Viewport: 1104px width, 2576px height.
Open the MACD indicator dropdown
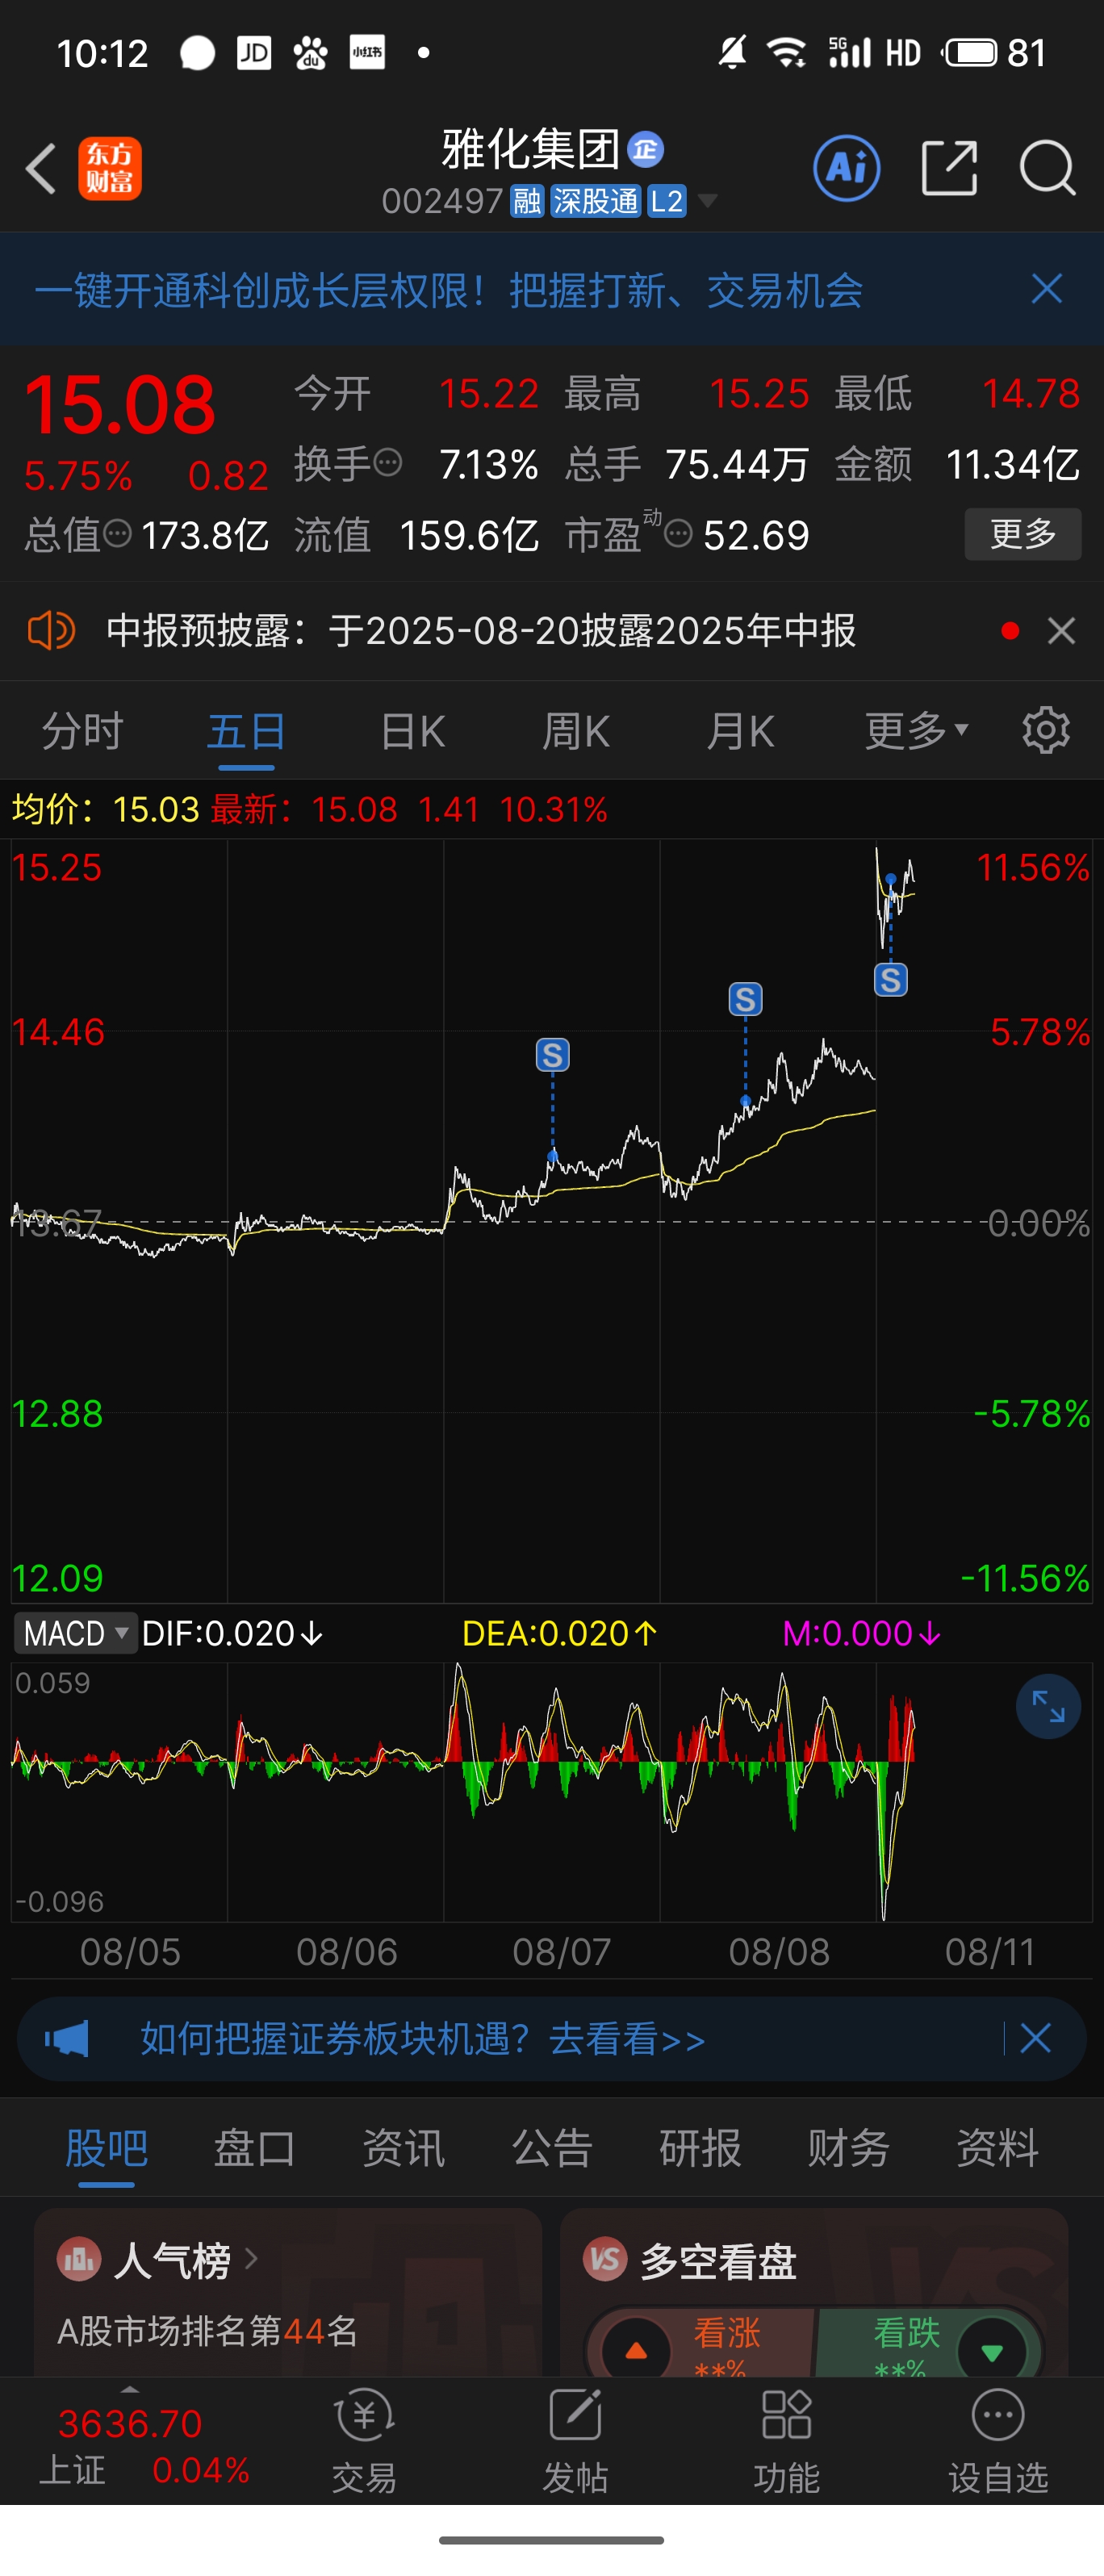[75, 1633]
